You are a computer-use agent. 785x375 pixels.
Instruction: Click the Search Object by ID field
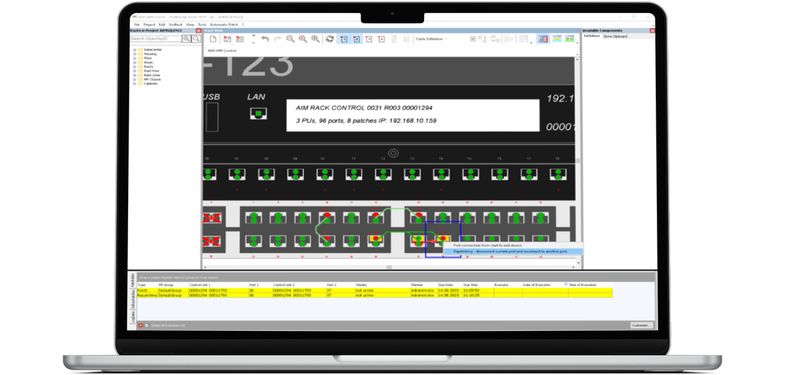[x=156, y=39]
